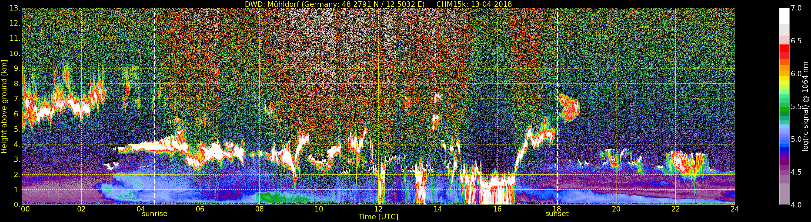Click the '7.0' colorbar scale label

(x=796, y=8)
